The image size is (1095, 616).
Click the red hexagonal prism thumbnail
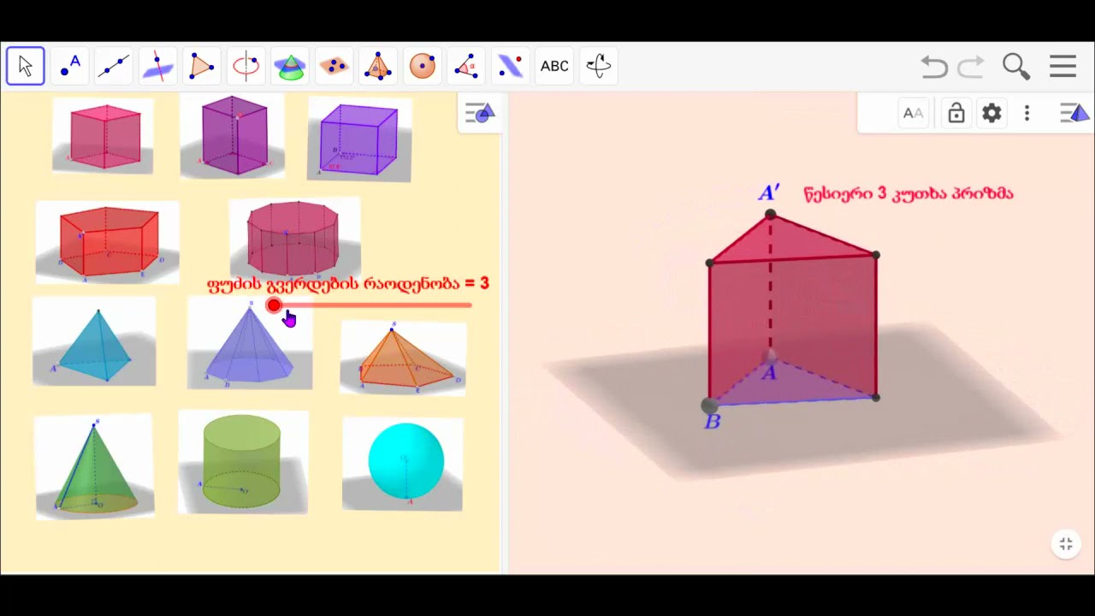[x=108, y=242]
